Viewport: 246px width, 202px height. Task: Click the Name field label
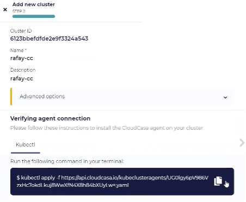[x=19, y=50]
